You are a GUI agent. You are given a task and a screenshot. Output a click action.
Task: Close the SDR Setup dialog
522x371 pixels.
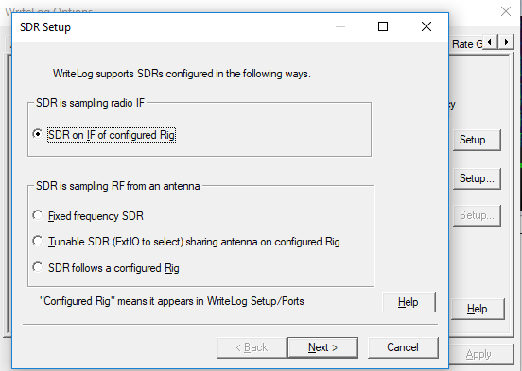(x=426, y=26)
